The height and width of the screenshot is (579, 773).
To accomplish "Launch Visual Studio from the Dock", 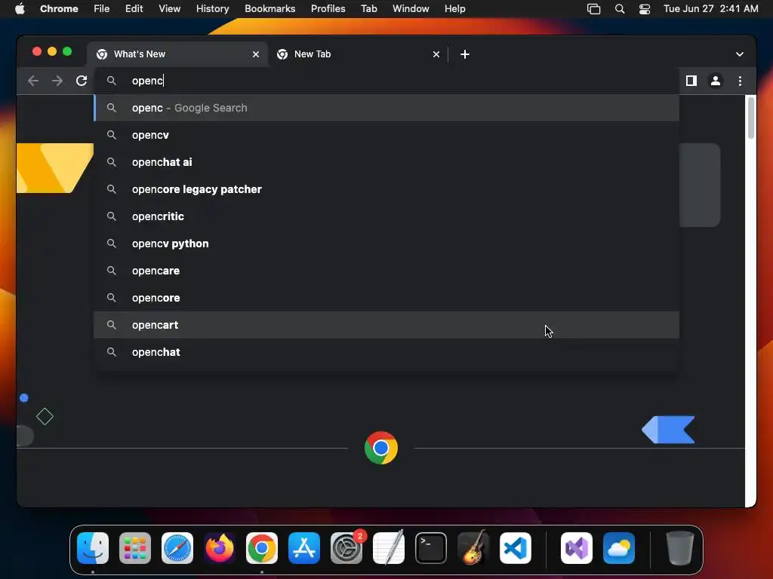I will point(576,548).
